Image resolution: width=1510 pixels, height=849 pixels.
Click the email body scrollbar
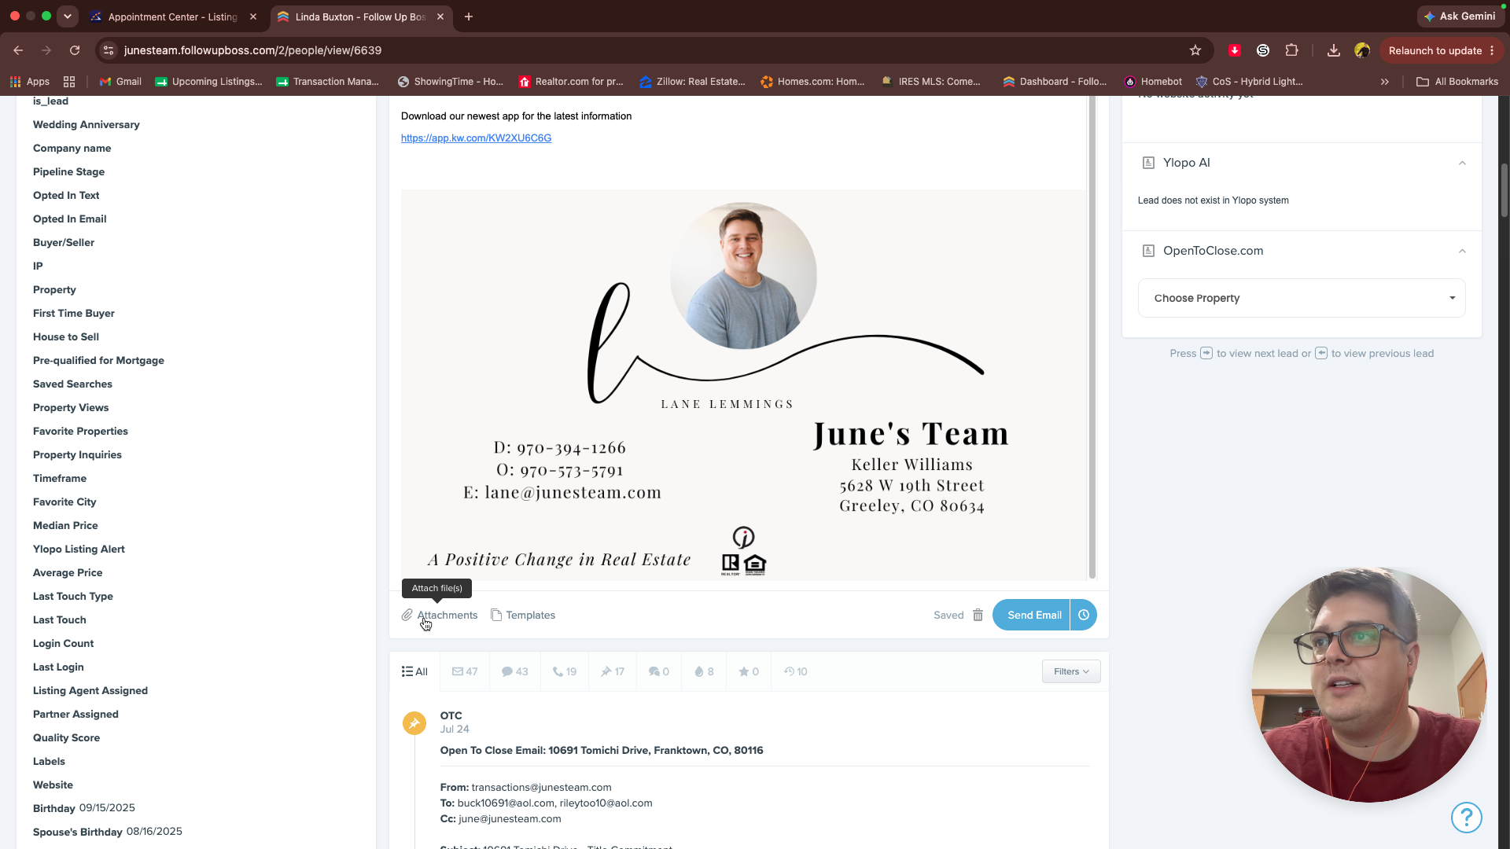[x=1092, y=338]
